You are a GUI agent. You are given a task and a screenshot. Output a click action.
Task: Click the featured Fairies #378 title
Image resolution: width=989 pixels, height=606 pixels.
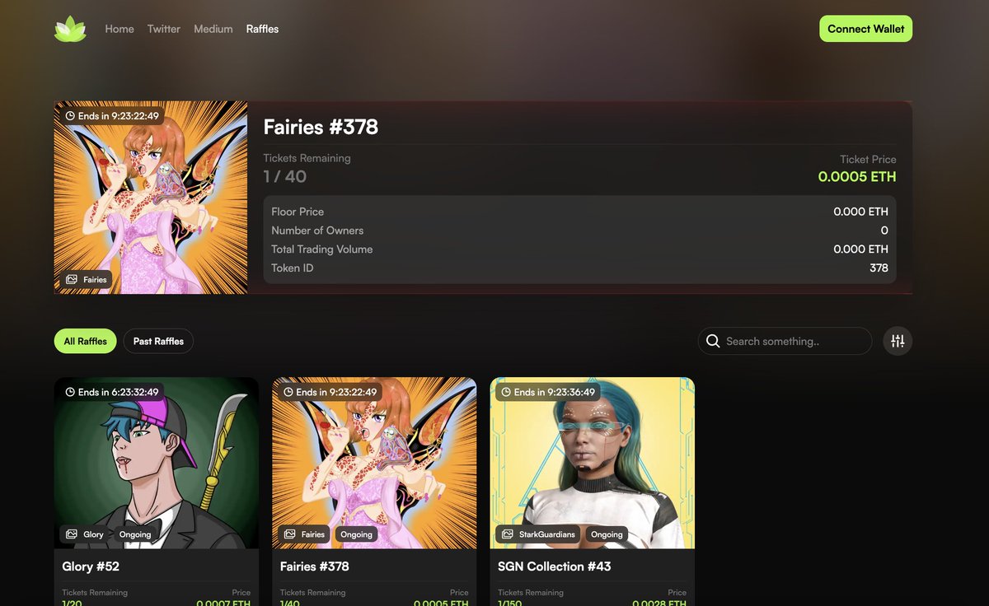point(321,127)
